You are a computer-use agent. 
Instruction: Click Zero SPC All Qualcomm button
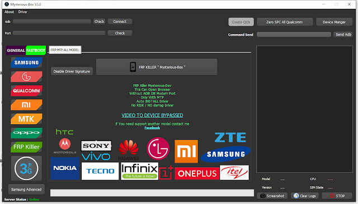285,22
